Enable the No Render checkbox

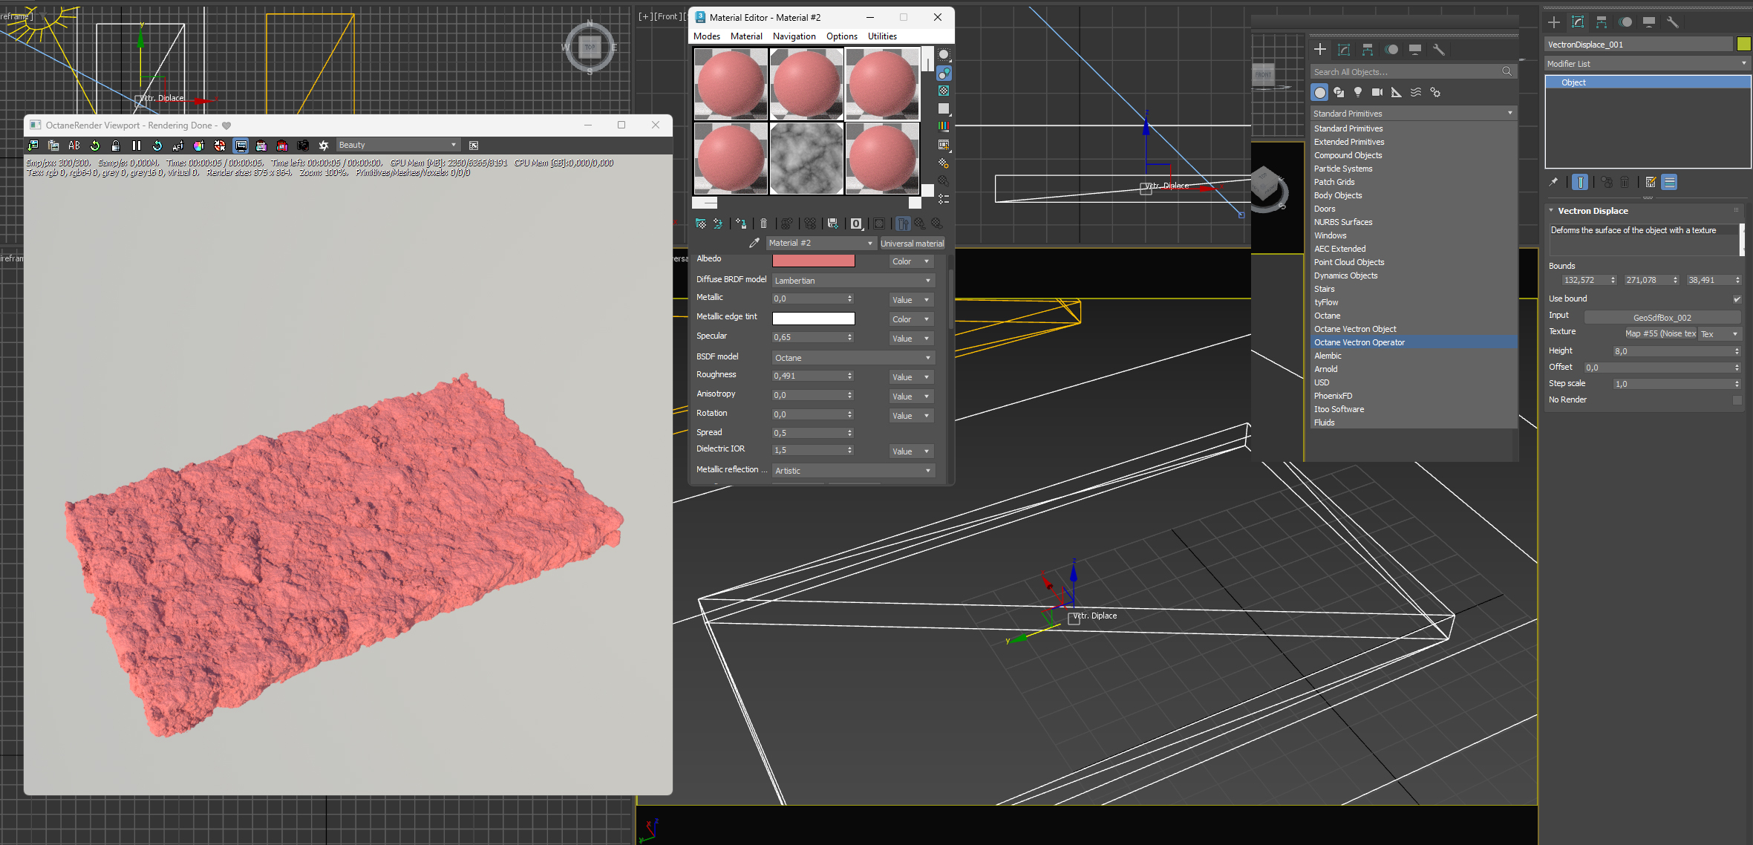(1737, 400)
